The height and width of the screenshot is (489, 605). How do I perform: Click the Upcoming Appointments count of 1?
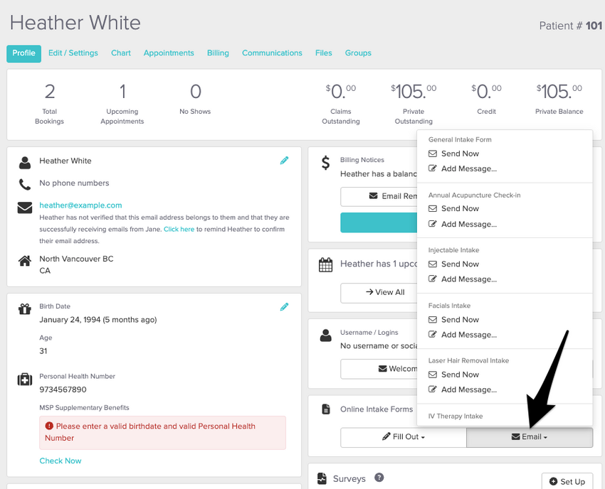pyautogui.click(x=122, y=92)
